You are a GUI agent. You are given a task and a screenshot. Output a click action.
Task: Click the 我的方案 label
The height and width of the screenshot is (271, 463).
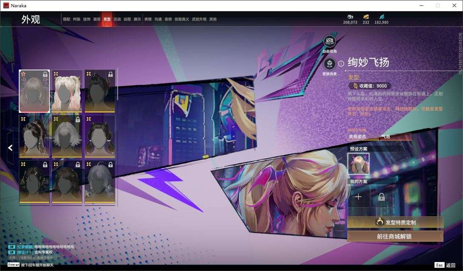tap(358, 182)
